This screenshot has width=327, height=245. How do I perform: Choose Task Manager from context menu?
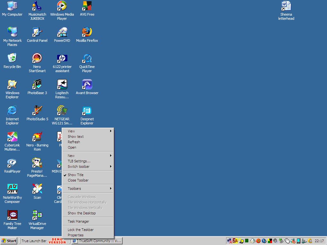(x=78, y=221)
